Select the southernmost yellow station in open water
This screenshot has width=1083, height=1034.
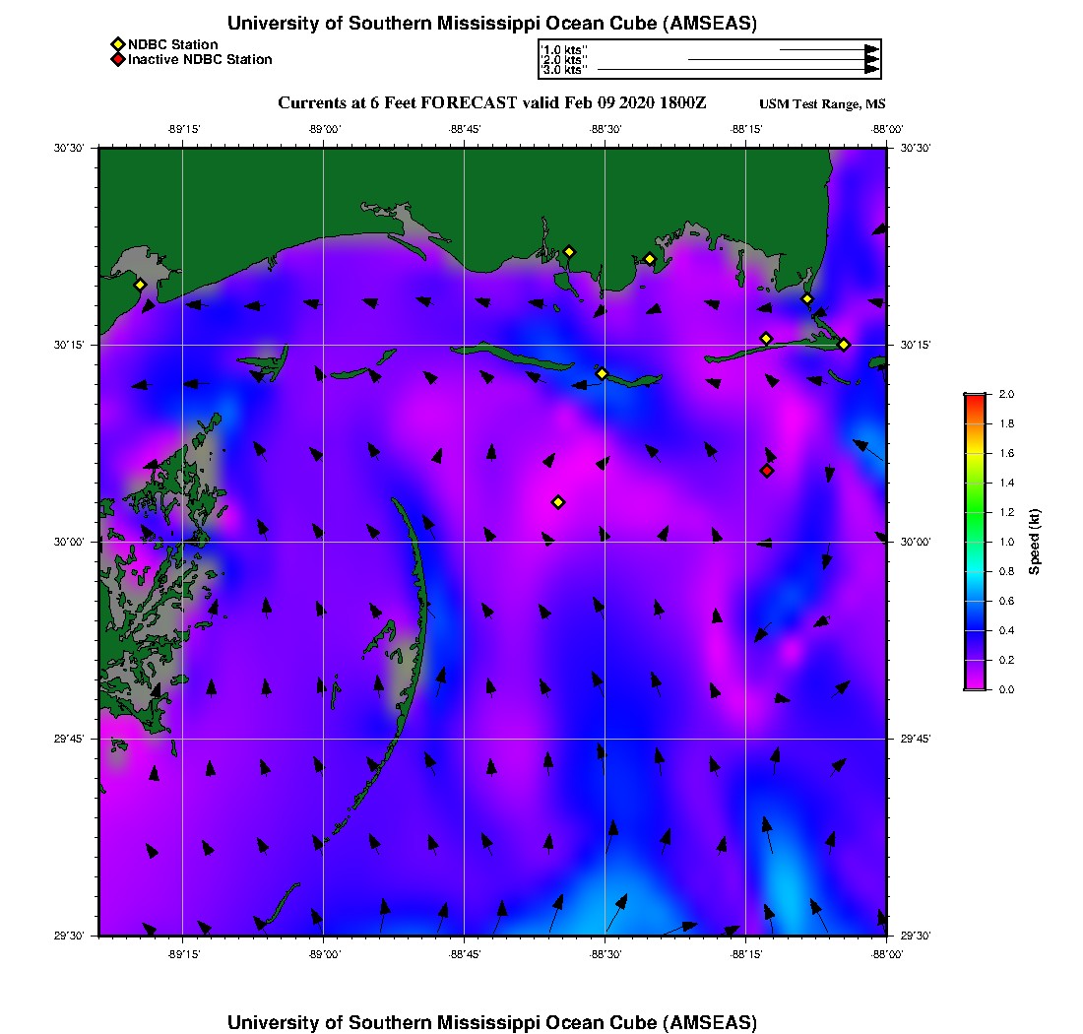pos(558,502)
